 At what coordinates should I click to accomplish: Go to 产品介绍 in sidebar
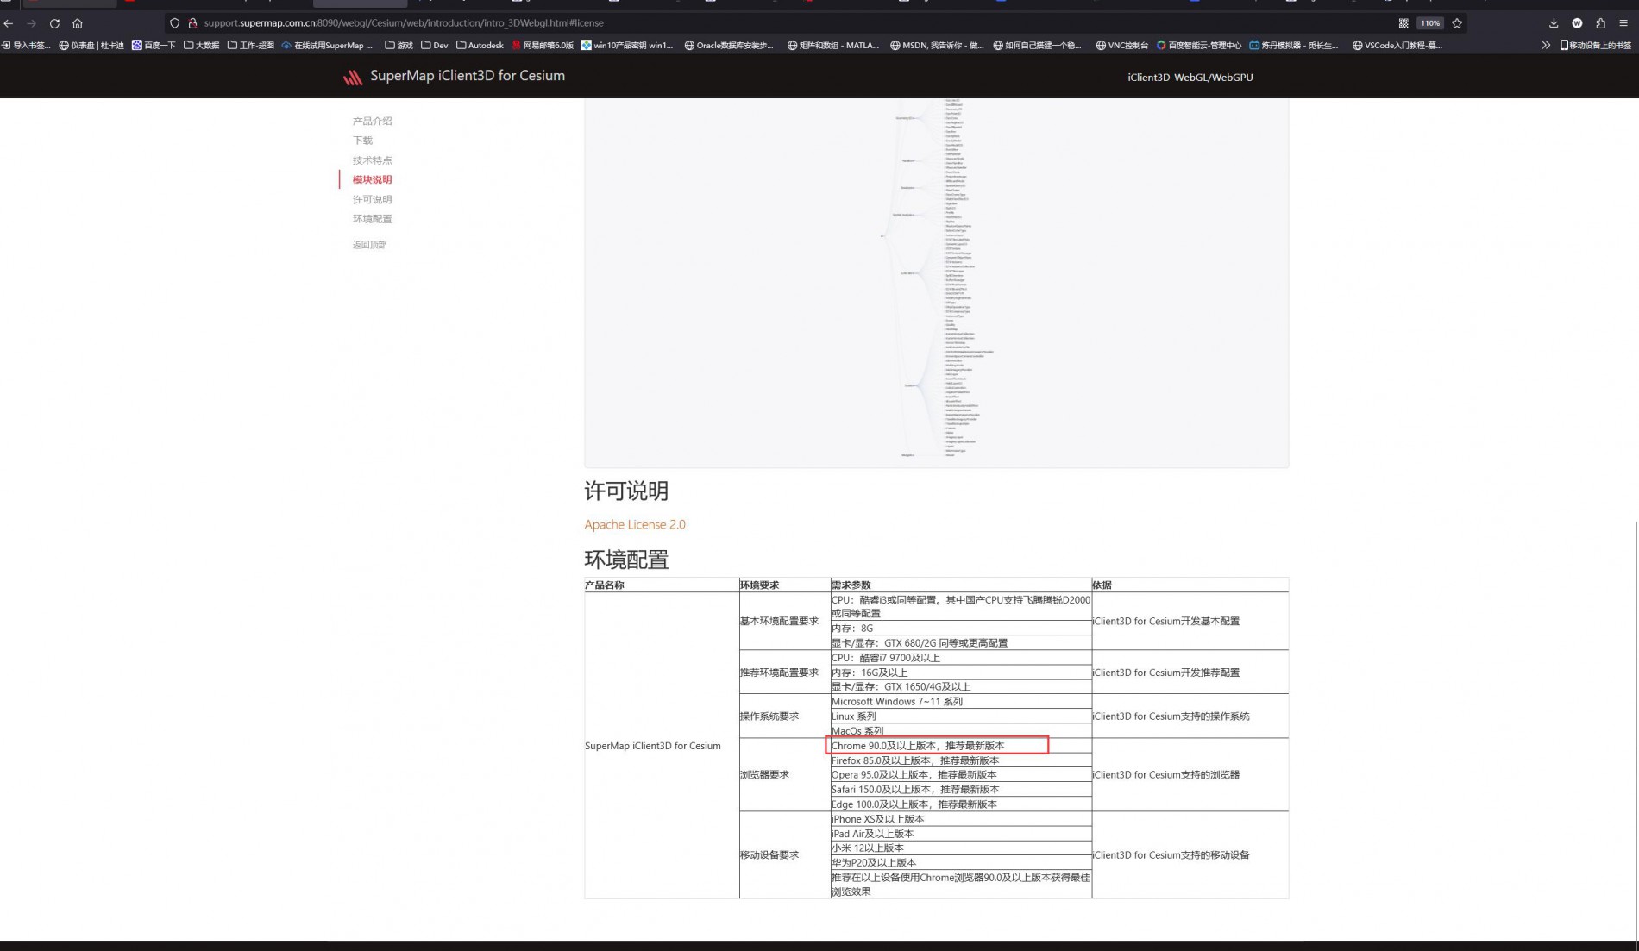coord(372,122)
